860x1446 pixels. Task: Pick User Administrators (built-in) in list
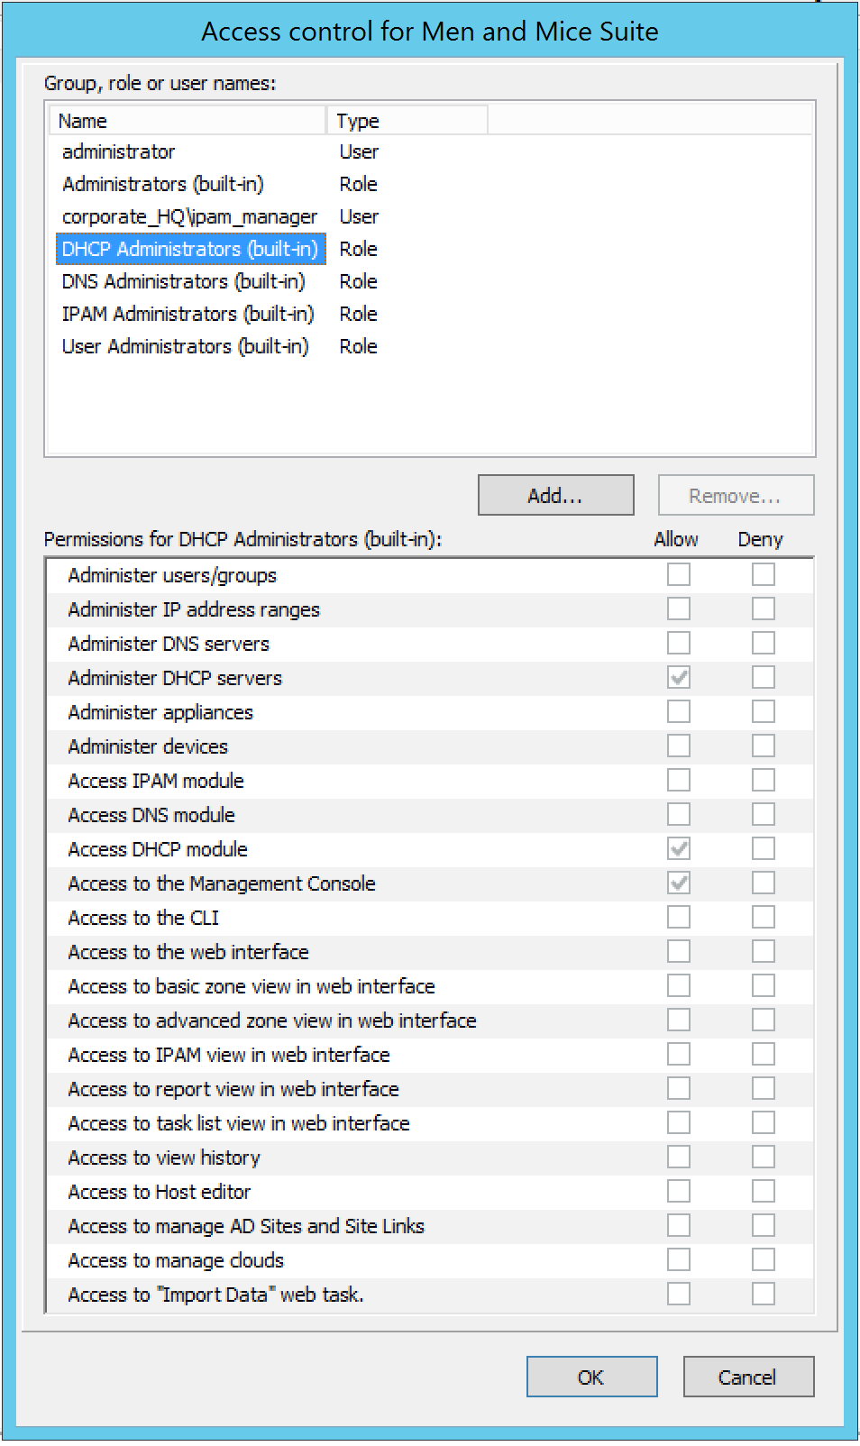click(185, 346)
